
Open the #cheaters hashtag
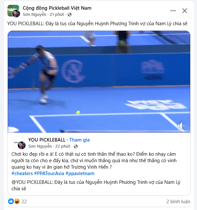pos(22,173)
